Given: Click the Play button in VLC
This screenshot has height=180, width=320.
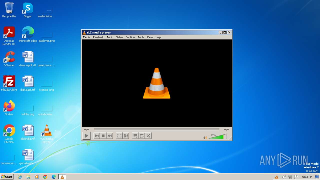Looking at the screenshot, I should tap(86, 136).
